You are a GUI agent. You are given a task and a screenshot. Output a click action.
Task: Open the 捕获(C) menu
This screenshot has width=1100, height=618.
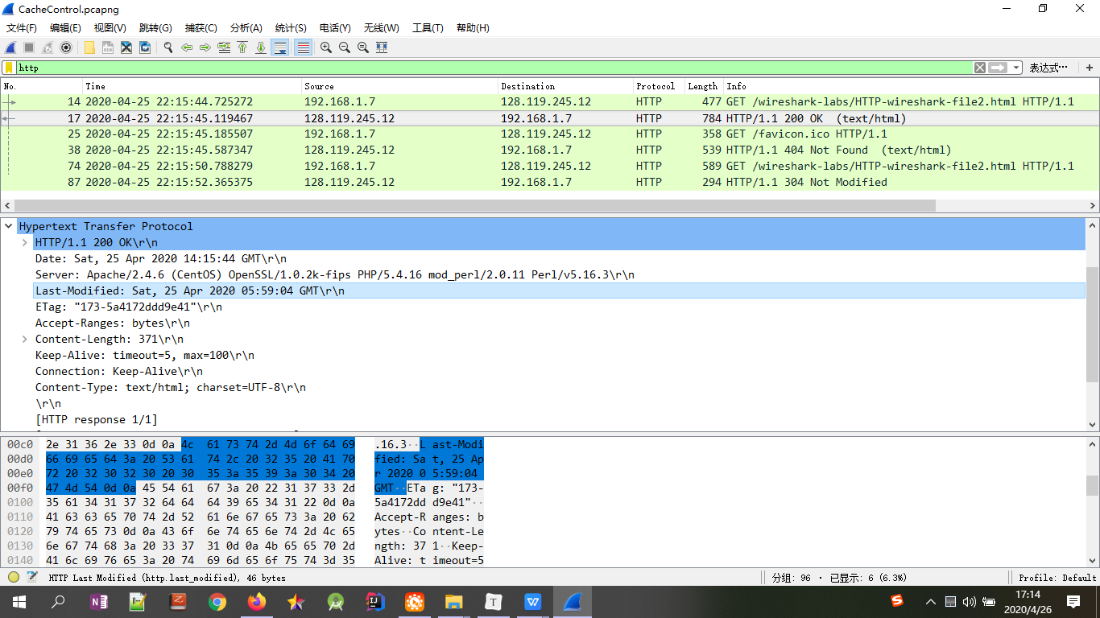click(x=201, y=27)
